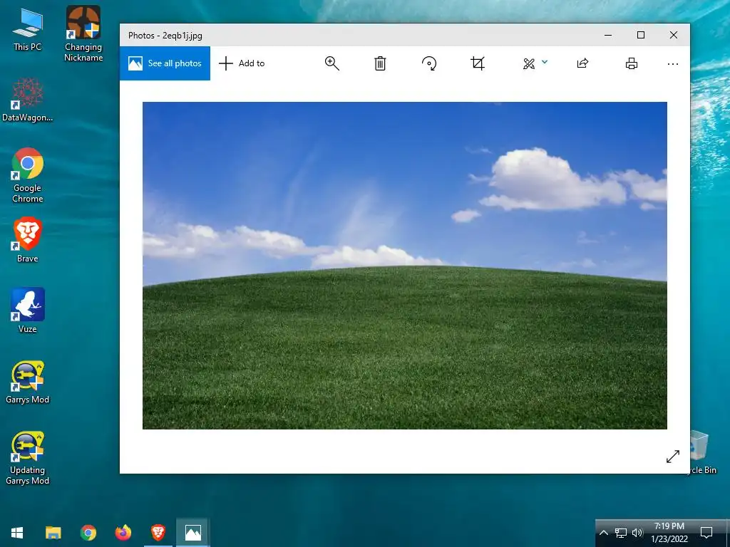The height and width of the screenshot is (547, 730).
Task: Select Google Chrome desktop shortcut
Action: point(28,175)
